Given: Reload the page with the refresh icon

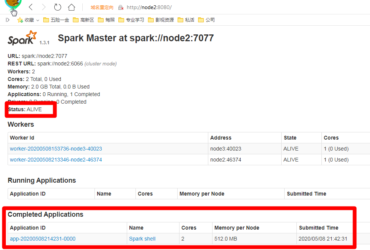Looking at the screenshot, I should 58,7.
